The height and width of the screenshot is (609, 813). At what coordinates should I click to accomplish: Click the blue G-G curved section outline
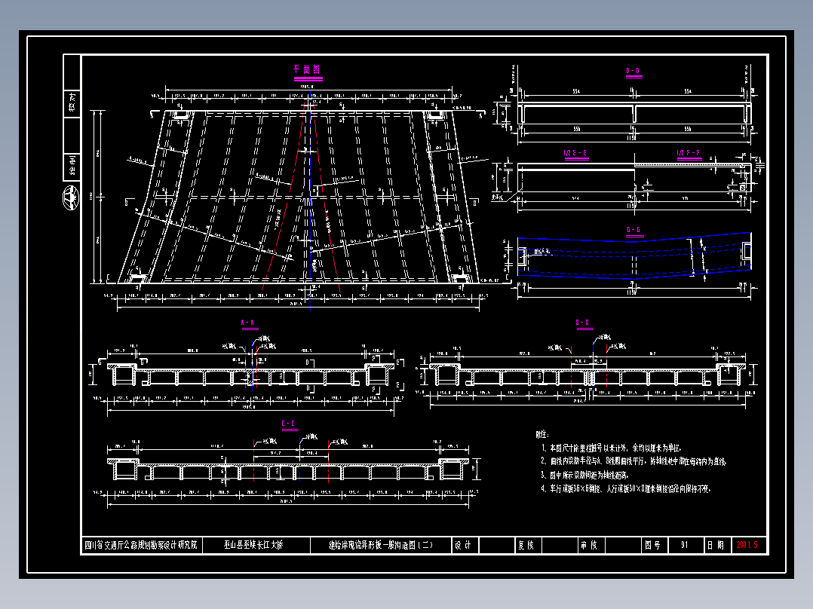634,256
